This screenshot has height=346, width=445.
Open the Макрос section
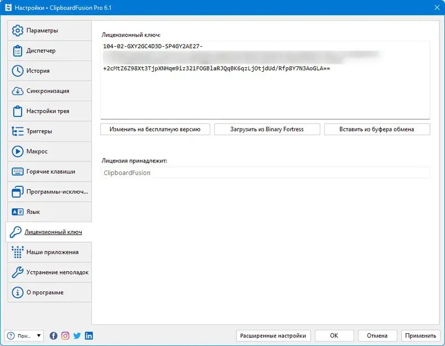pyautogui.click(x=50, y=151)
